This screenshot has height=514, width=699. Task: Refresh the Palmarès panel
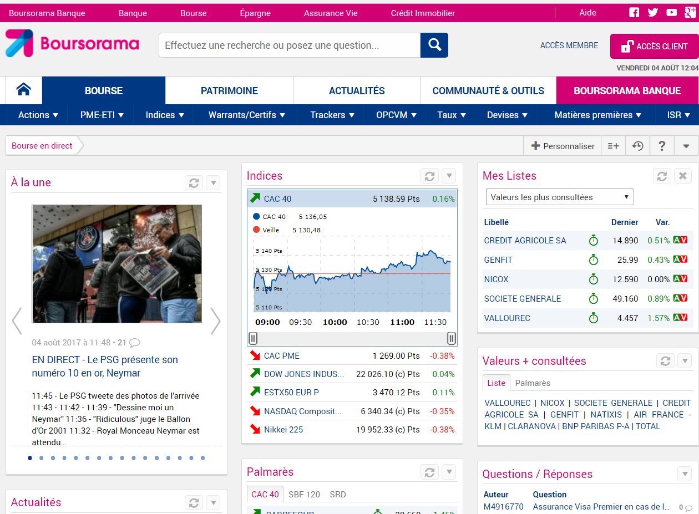[429, 472]
